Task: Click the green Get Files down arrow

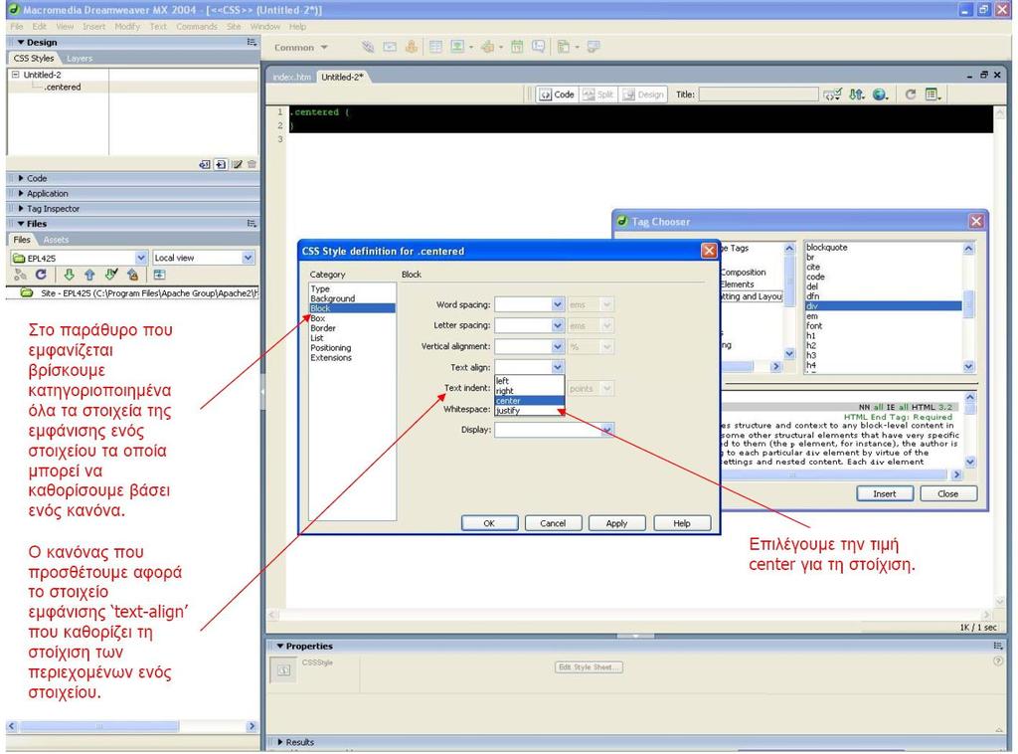Action: 69,275
